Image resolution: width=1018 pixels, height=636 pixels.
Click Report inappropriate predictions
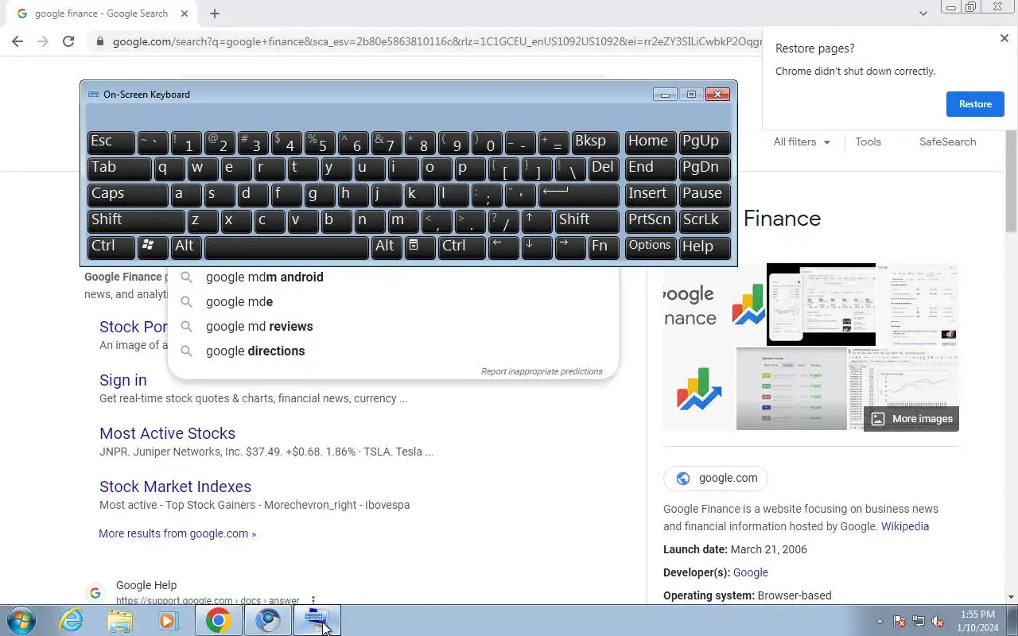[542, 371]
